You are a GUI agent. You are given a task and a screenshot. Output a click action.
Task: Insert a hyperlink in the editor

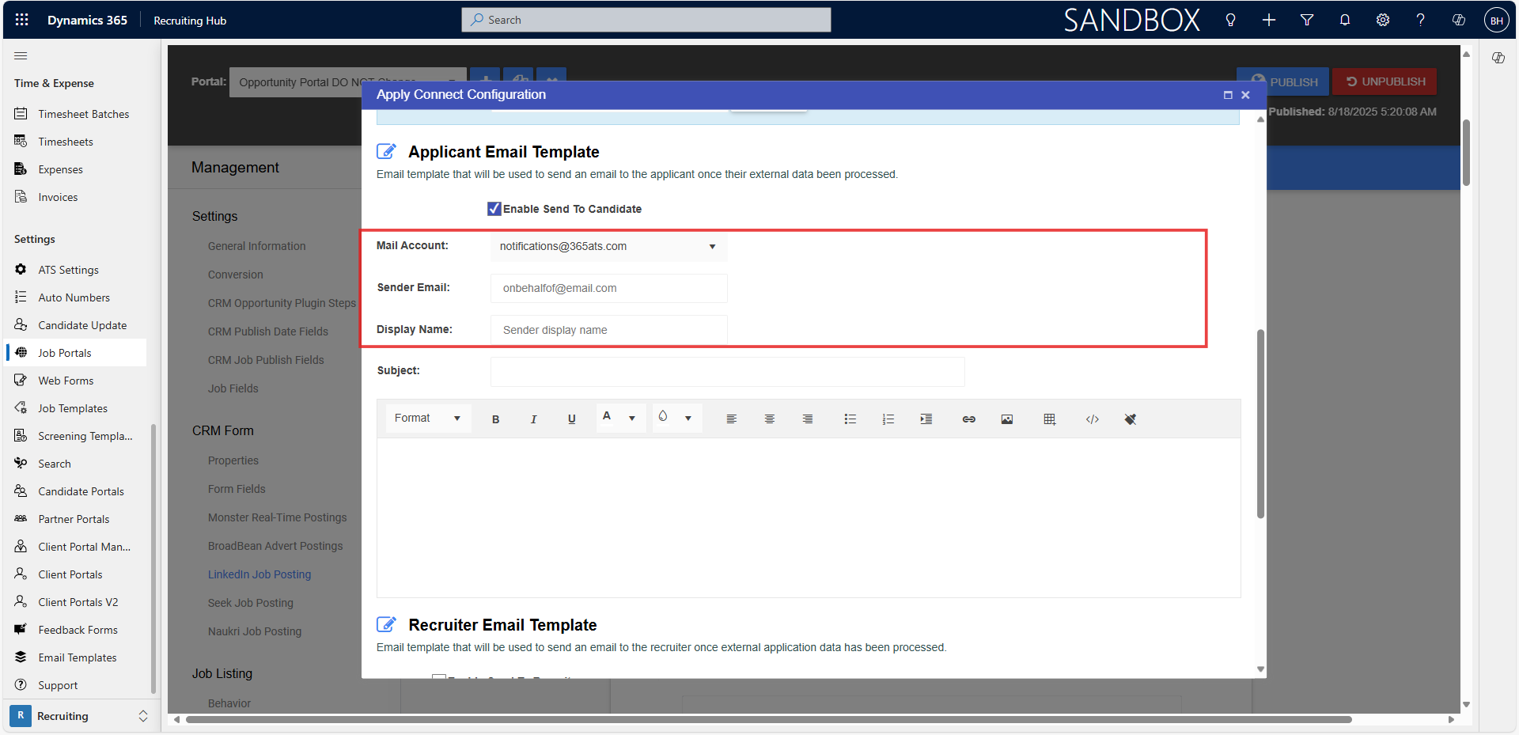pos(968,419)
